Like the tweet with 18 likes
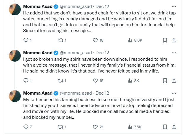This screenshot has height=135, width=183. point(95,40)
